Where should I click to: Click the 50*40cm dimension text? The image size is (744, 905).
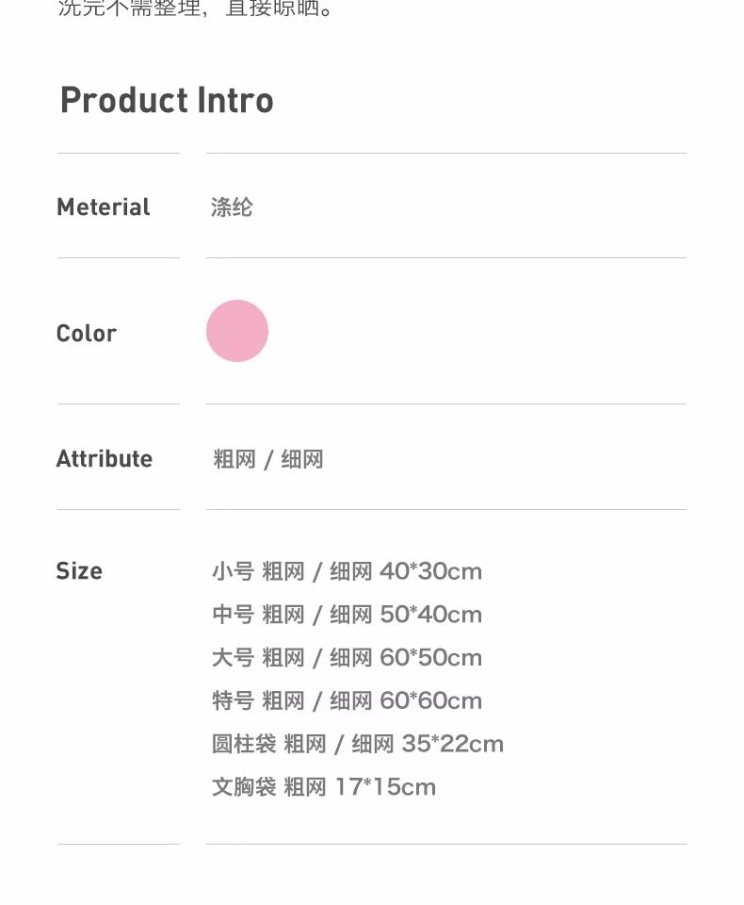(430, 615)
